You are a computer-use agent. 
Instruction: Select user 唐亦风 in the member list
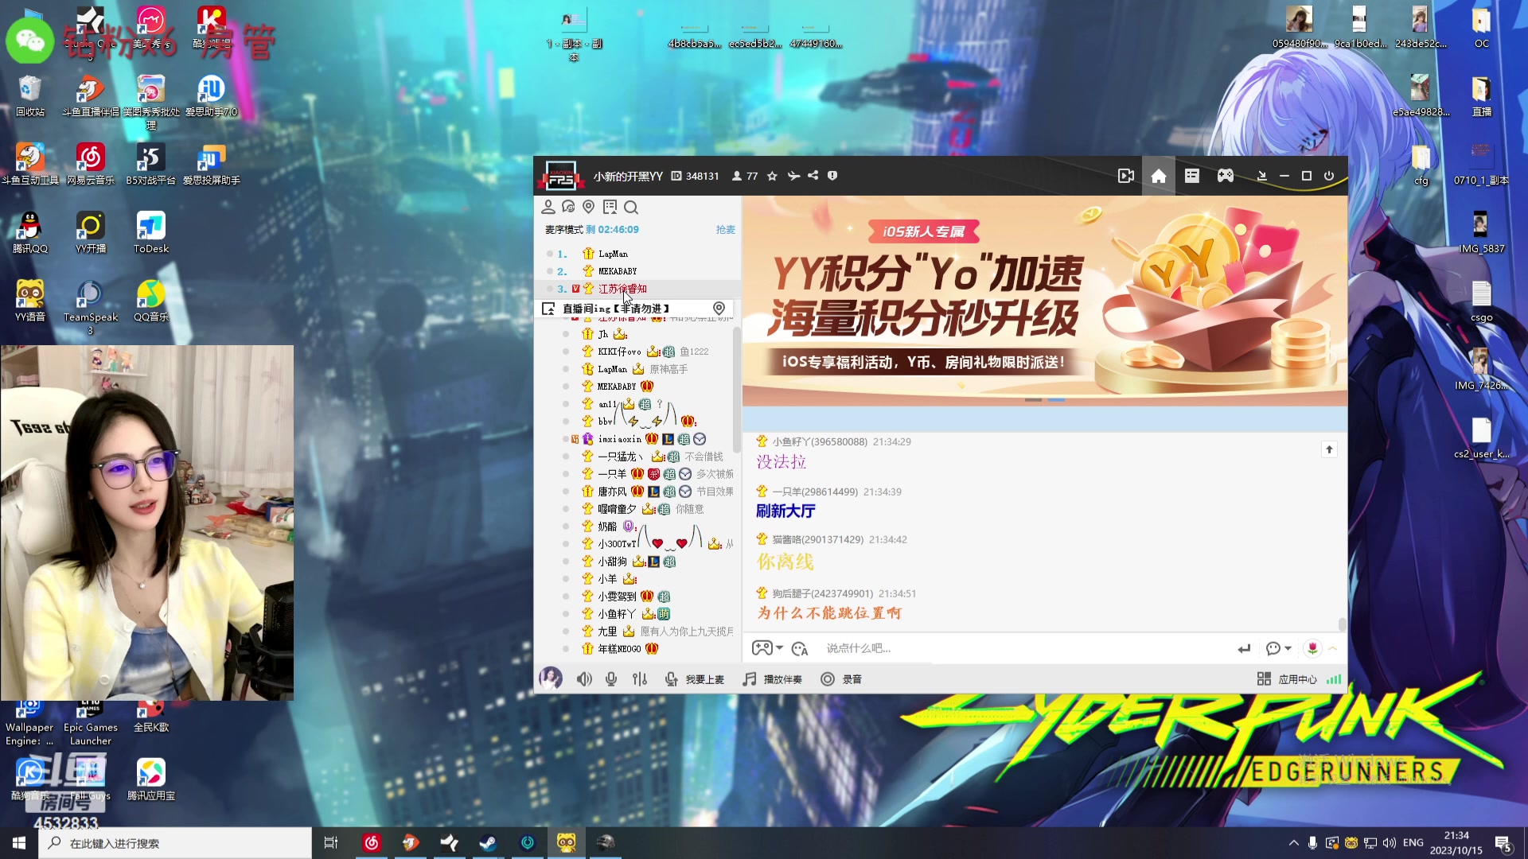612,492
